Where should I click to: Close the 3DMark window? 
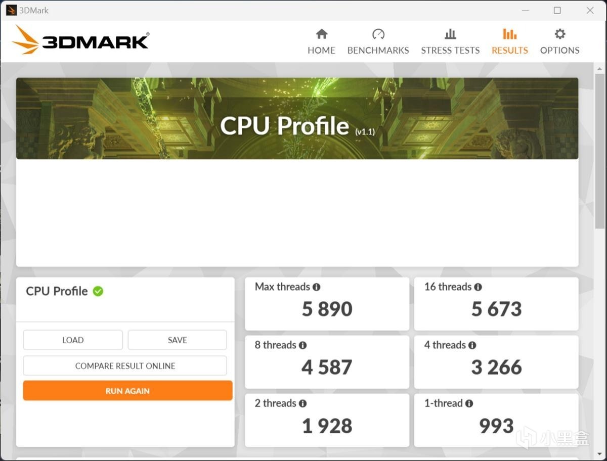point(590,10)
